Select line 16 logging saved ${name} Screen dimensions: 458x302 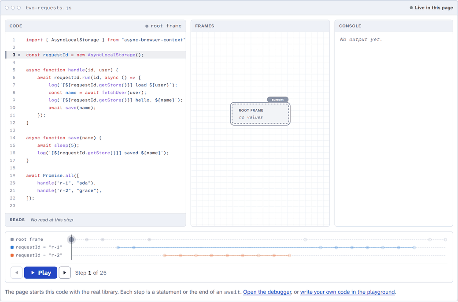pyautogui.click(x=96, y=153)
